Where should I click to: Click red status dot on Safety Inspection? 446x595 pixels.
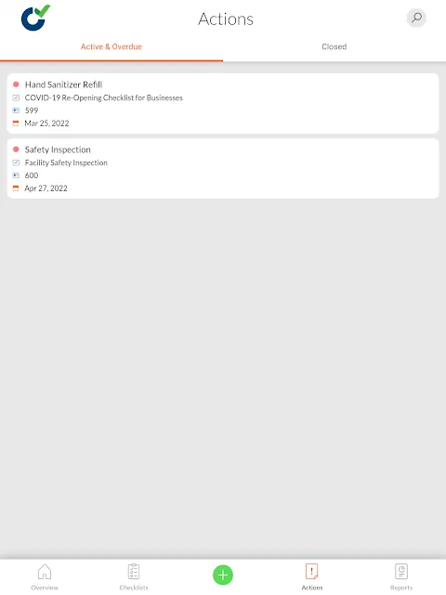(16, 149)
